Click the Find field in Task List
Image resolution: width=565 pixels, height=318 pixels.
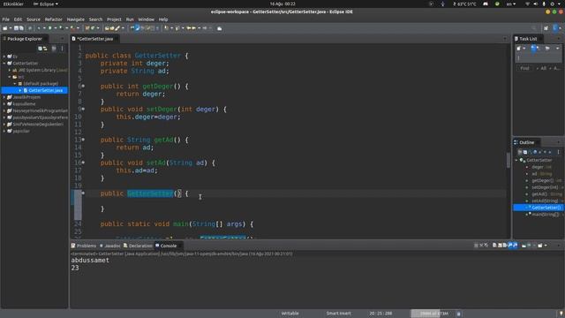click(524, 68)
